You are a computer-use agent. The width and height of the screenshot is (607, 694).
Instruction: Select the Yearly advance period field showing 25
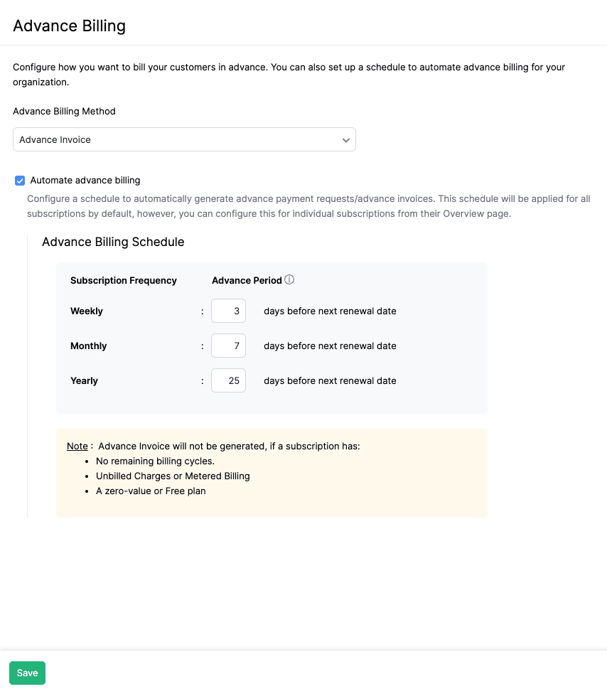pos(228,380)
